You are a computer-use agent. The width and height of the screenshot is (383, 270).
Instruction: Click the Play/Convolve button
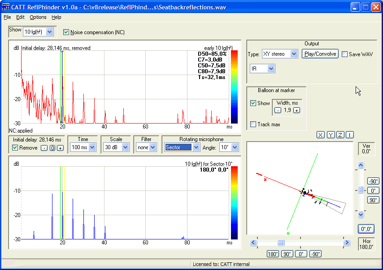320,54
